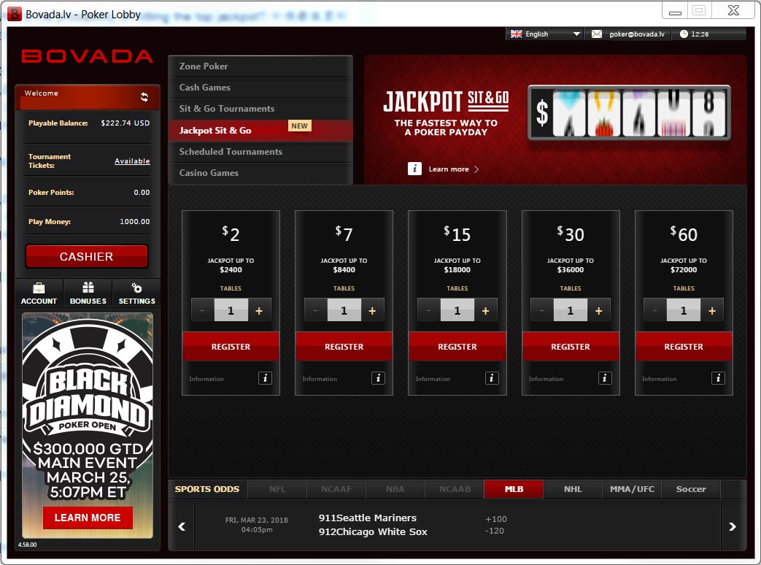761x565 pixels.
Task: Register for the $15 Jackpot game
Action: pyautogui.click(x=457, y=347)
